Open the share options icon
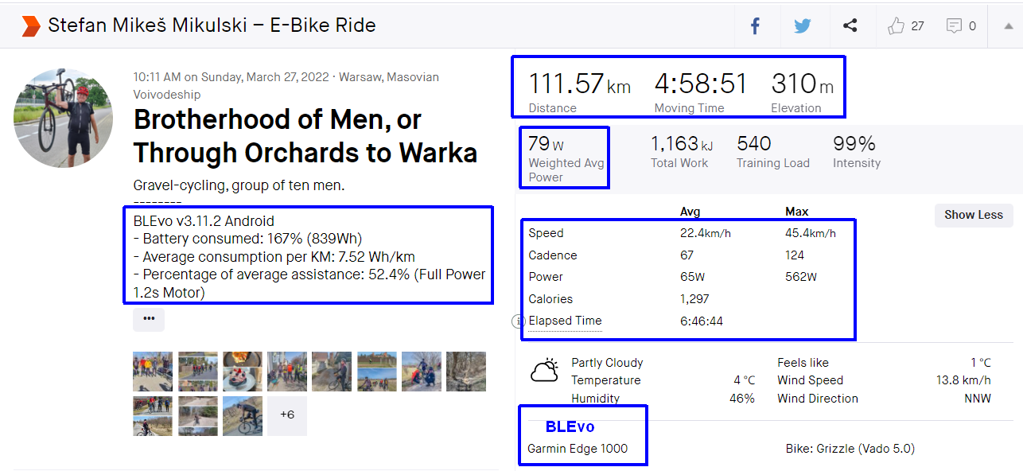 (x=850, y=26)
